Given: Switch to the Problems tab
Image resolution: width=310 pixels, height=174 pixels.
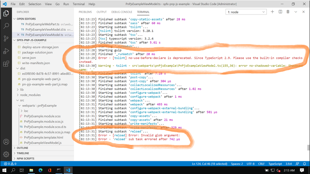Looking at the screenshot, I should pos(85,12).
